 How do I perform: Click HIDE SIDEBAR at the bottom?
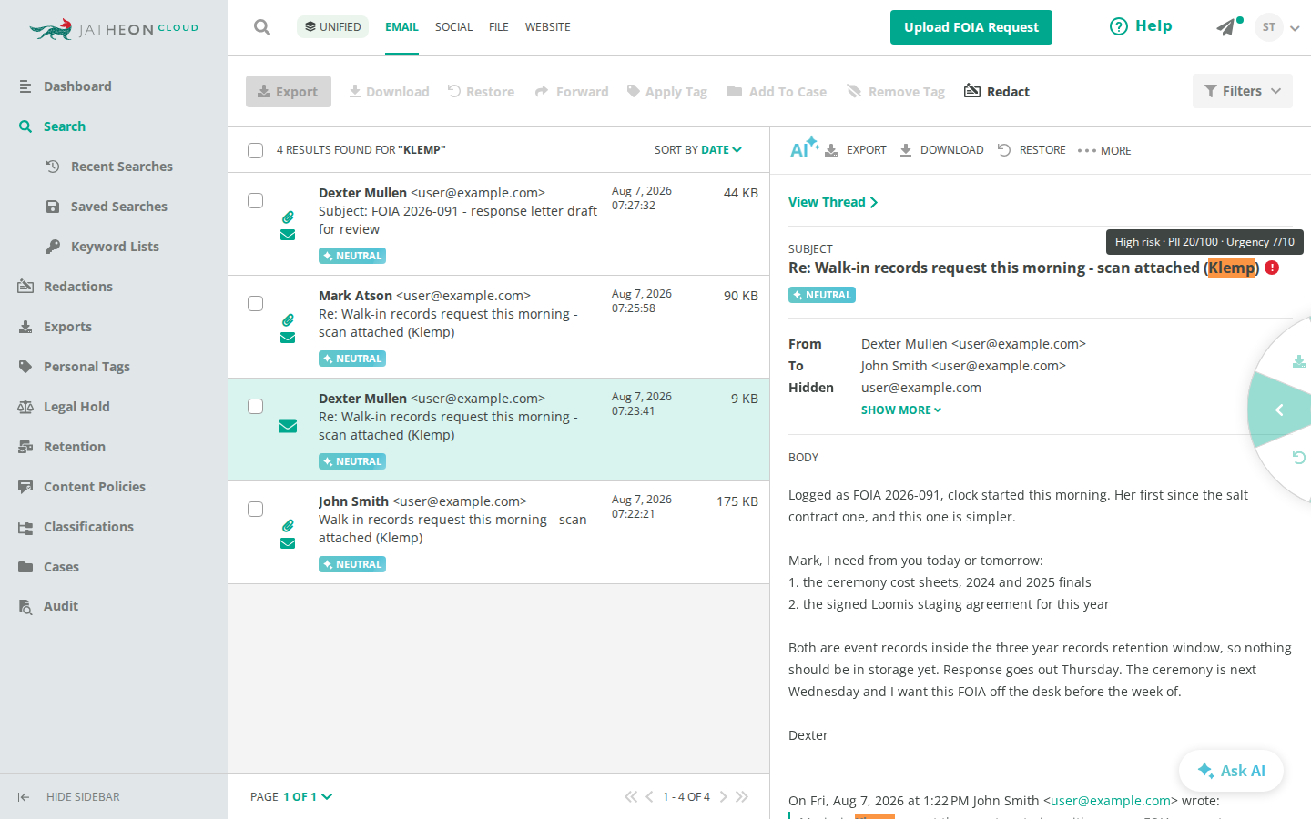[x=69, y=796]
